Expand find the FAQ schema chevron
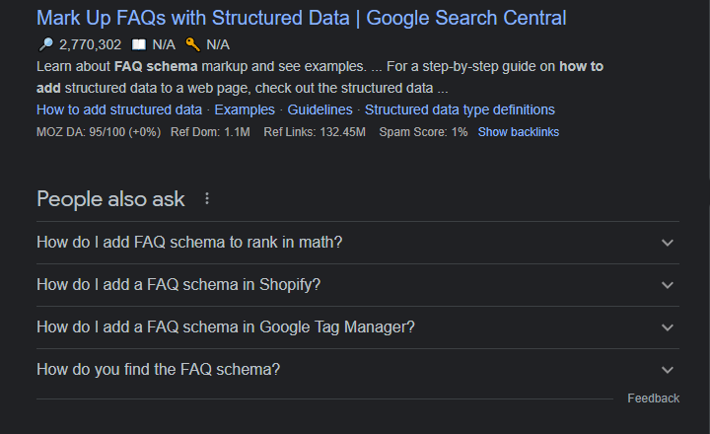This screenshot has width=710, height=434. [x=667, y=370]
